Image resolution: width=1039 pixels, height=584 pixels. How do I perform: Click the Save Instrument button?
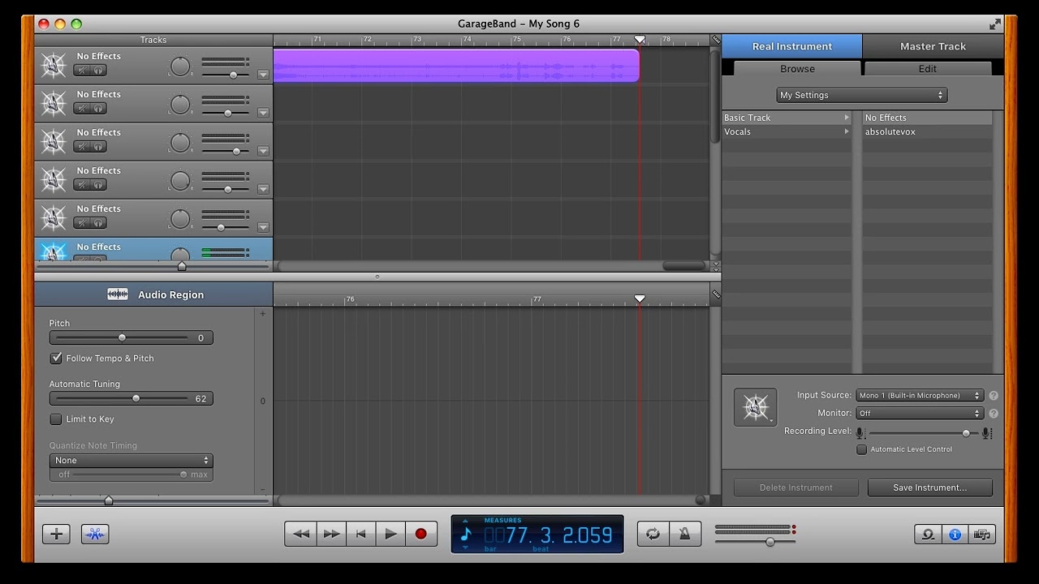(929, 487)
